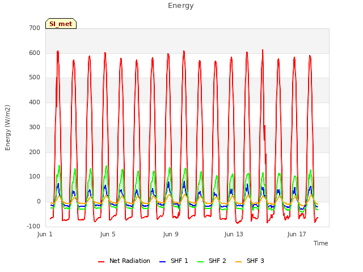363x272 pixels.
Task: Click the 0 y-axis tick label
Action: pos(39,202)
